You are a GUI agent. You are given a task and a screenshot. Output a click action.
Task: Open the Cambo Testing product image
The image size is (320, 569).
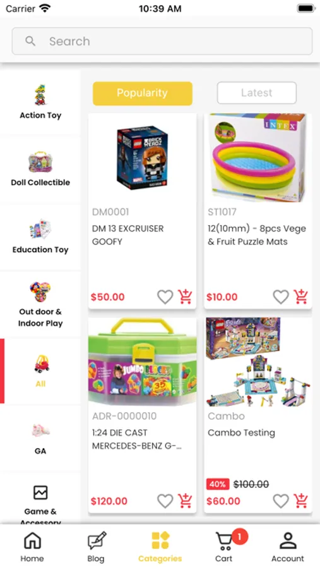click(258, 362)
